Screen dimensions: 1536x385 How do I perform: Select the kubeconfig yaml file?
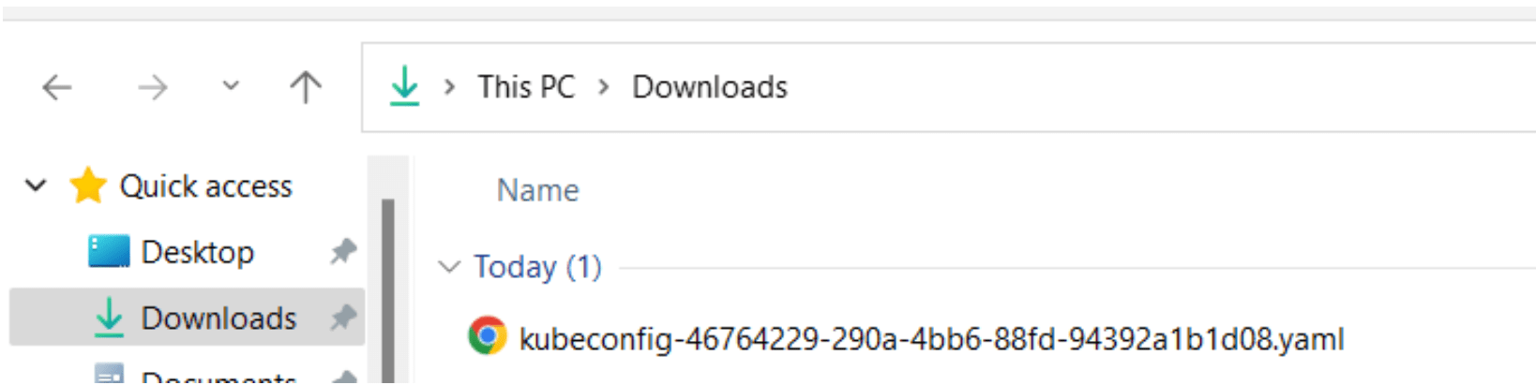tap(930, 338)
